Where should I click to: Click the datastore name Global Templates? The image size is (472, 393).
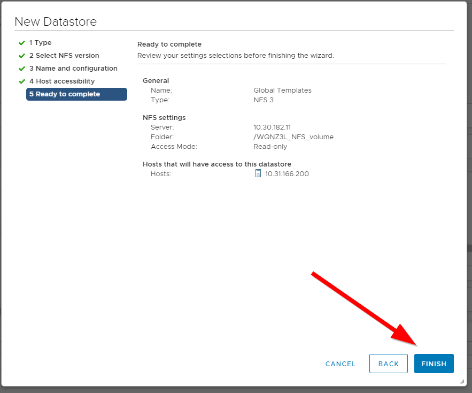[x=282, y=90]
